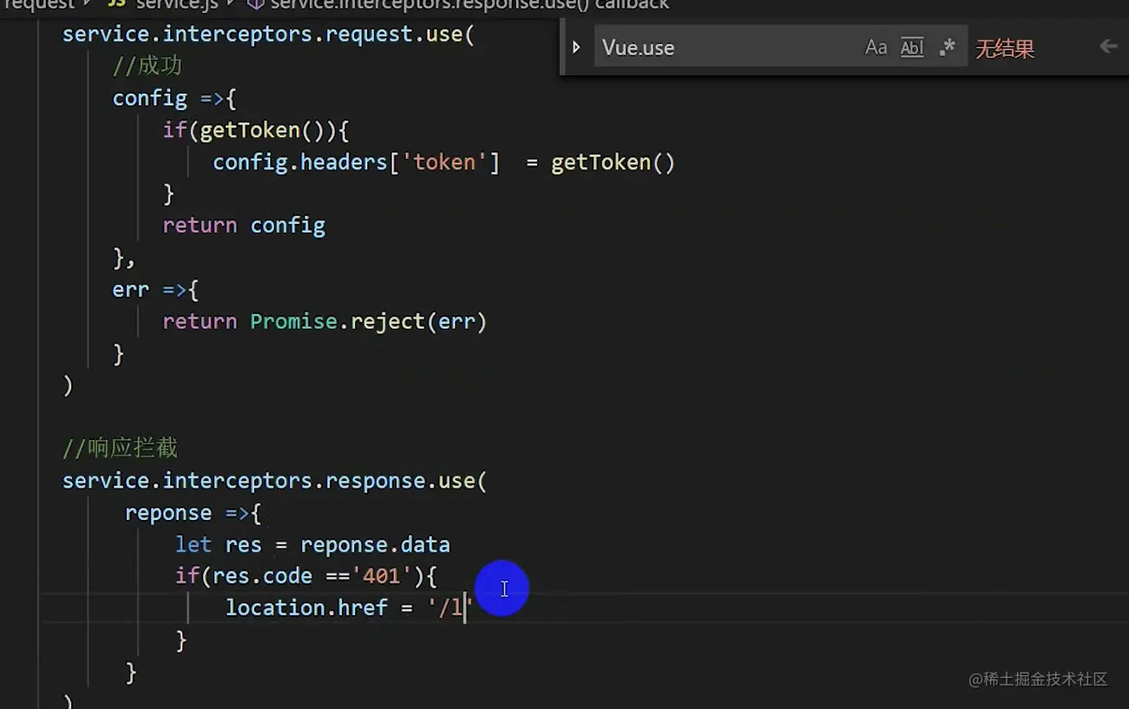
Task: Click the if(res.code =='401'){ line
Action: [x=306, y=576]
